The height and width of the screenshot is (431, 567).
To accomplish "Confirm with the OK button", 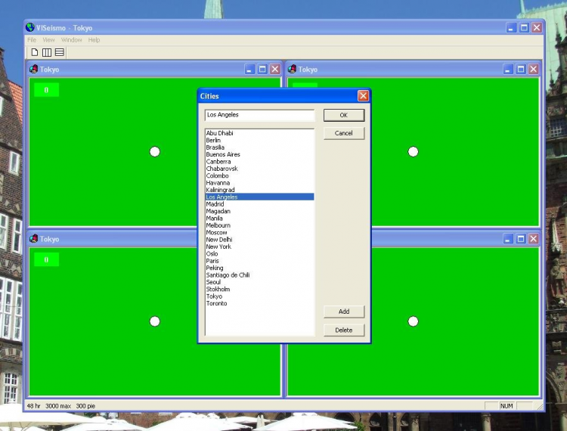I will coord(344,115).
